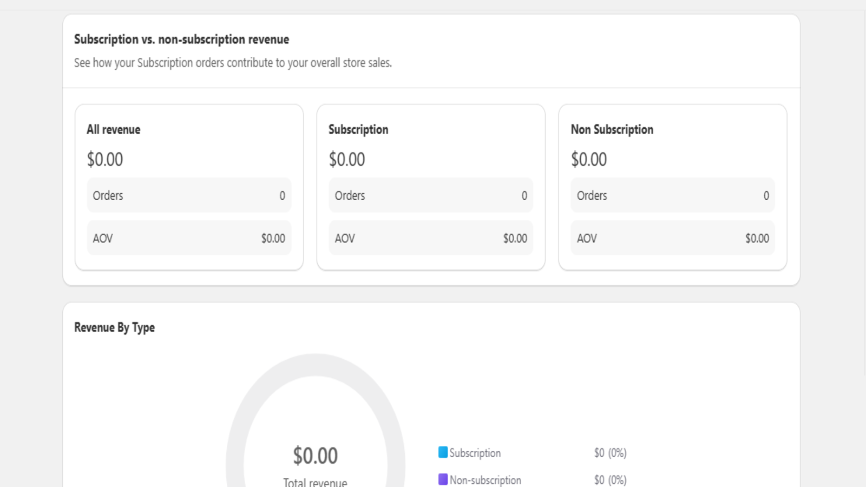This screenshot has width=866, height=487.
Task: Select the Non-subscription legend label
Action: (x=485, y=480)
